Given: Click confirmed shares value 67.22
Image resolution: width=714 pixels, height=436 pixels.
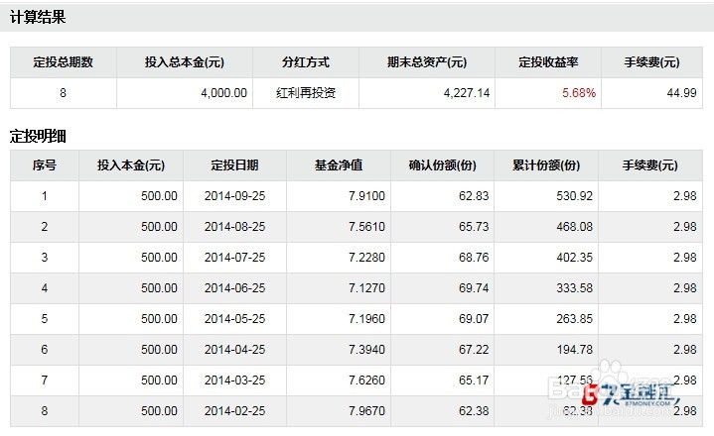Looking at the screenshot, I should (474, 350).
